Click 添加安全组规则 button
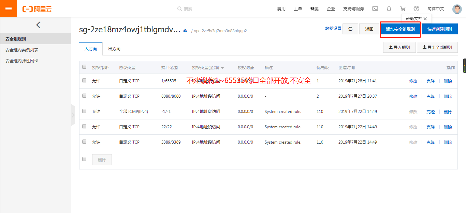Screen dimensions: 466x213 click(400, 29)
